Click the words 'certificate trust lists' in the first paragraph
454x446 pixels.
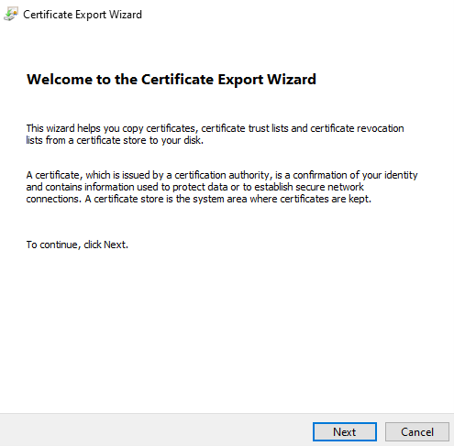pyautogui.click(x=245, y=128)
